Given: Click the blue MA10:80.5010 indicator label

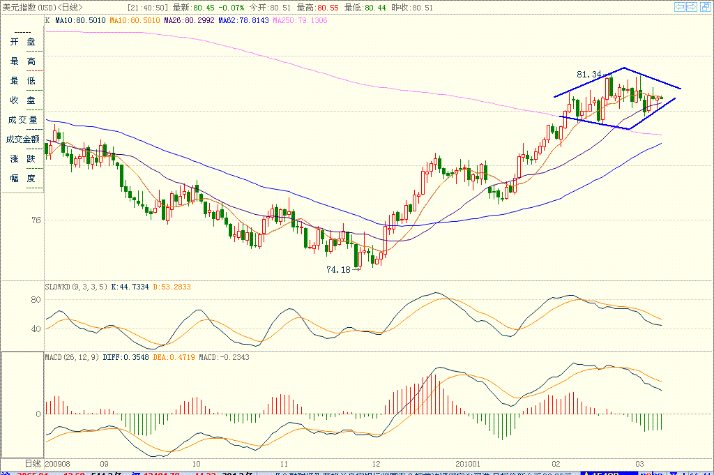Looking at the screenshot, I should click(x=80, y=20).
